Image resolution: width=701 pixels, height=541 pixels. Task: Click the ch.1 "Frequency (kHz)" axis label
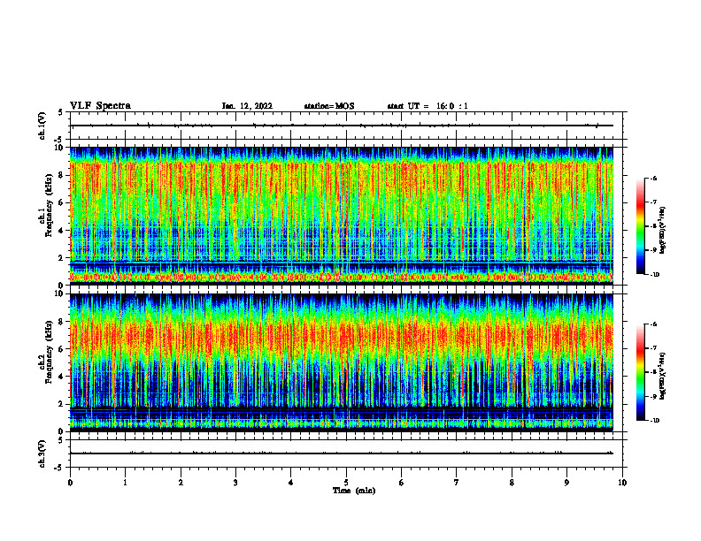(x=49, y=205)
